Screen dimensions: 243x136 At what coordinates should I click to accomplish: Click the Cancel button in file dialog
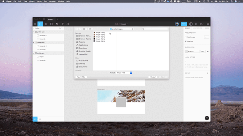point(153,77)
